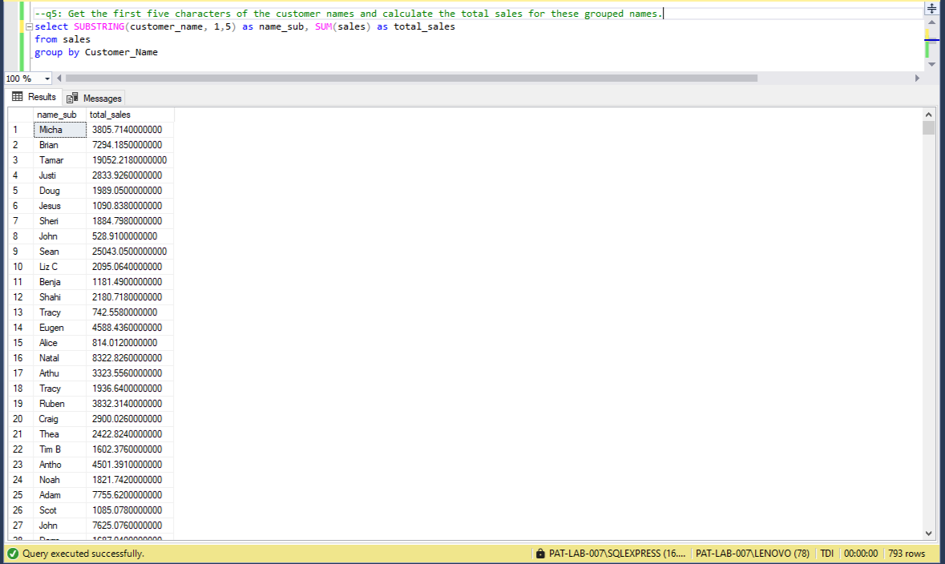The width and height of the screenshot is (945, 564).
Task: Select the Adam name cell
Action: 59,495
